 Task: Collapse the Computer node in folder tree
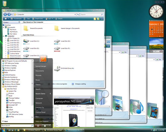click(x=3, y=36)
